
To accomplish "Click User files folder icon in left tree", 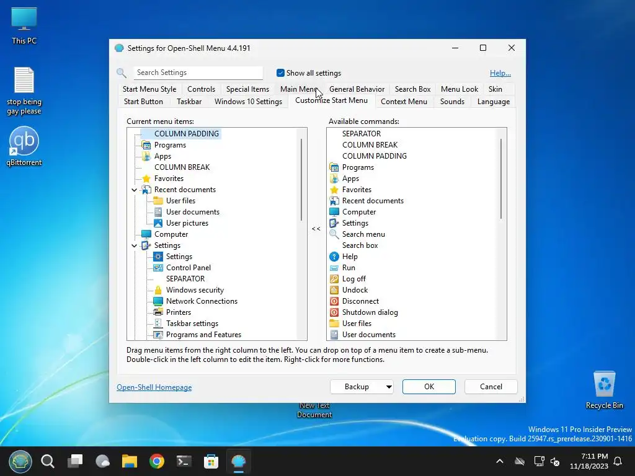I will click(x=158, y=201).
